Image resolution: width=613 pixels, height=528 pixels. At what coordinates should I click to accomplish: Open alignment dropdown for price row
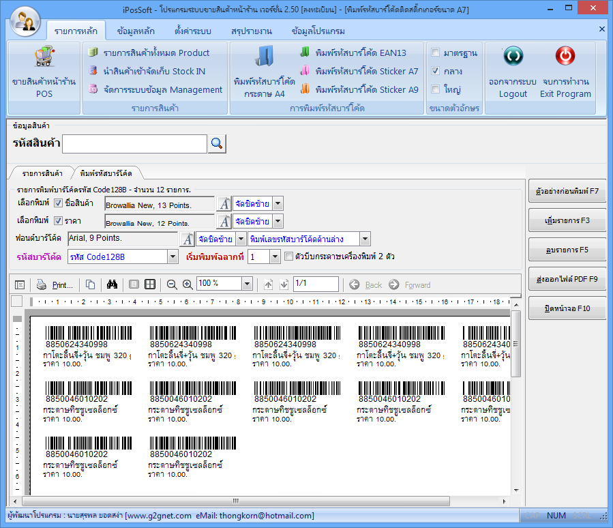point(278,222)
